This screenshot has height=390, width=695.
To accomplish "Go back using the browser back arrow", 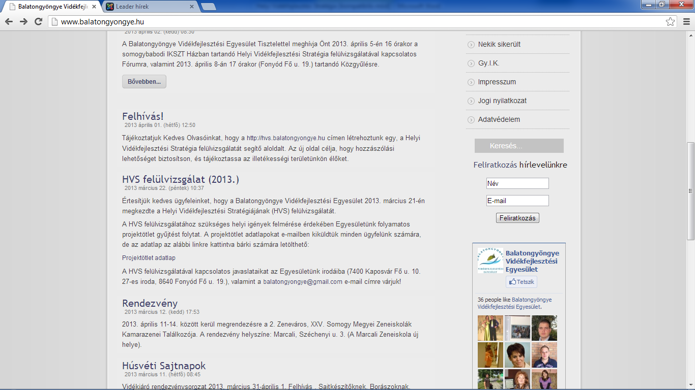I will point(9,21).
